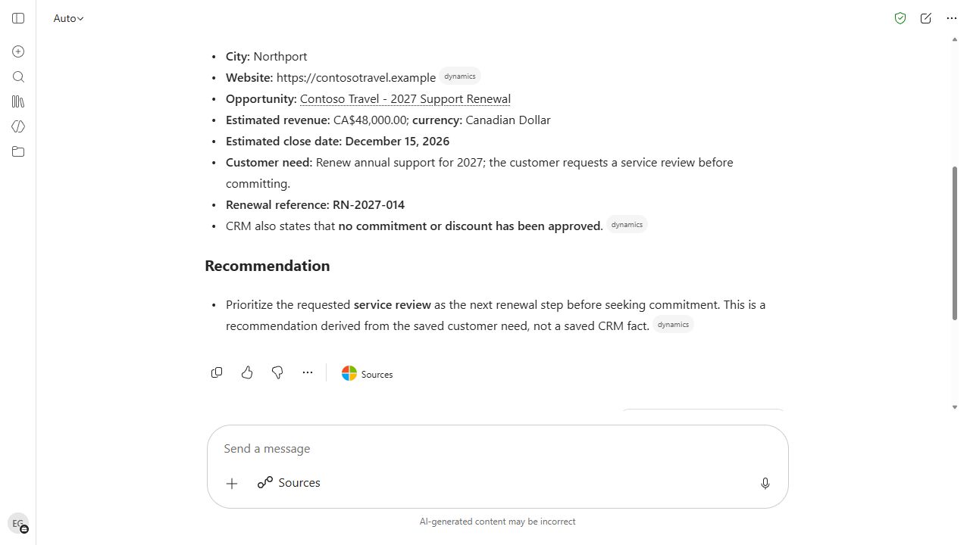Click the estimated revenue 'CA$48,000.00'
Image resolution: width=970 pixels, height=545 pixels.
pyautogui.click(x=370, y=120)
